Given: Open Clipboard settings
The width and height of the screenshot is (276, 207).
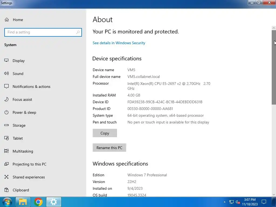Looking at the screenshot, I should coord(17,190).
